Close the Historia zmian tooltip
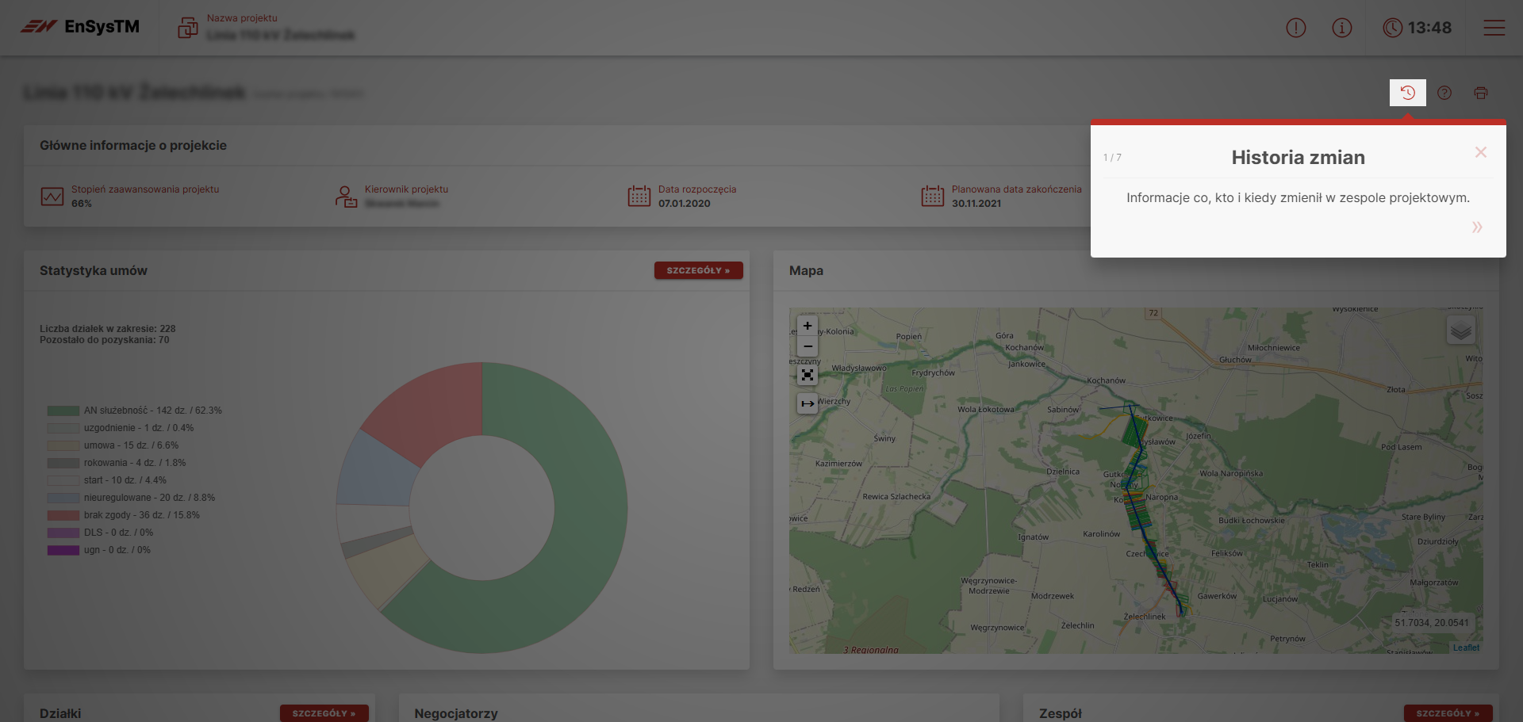The image size is (1523, 722). 1480,152
